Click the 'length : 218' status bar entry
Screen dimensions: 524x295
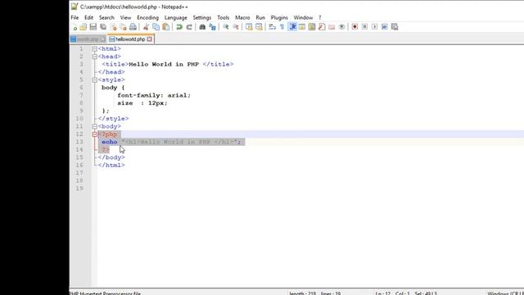[302, 293]
